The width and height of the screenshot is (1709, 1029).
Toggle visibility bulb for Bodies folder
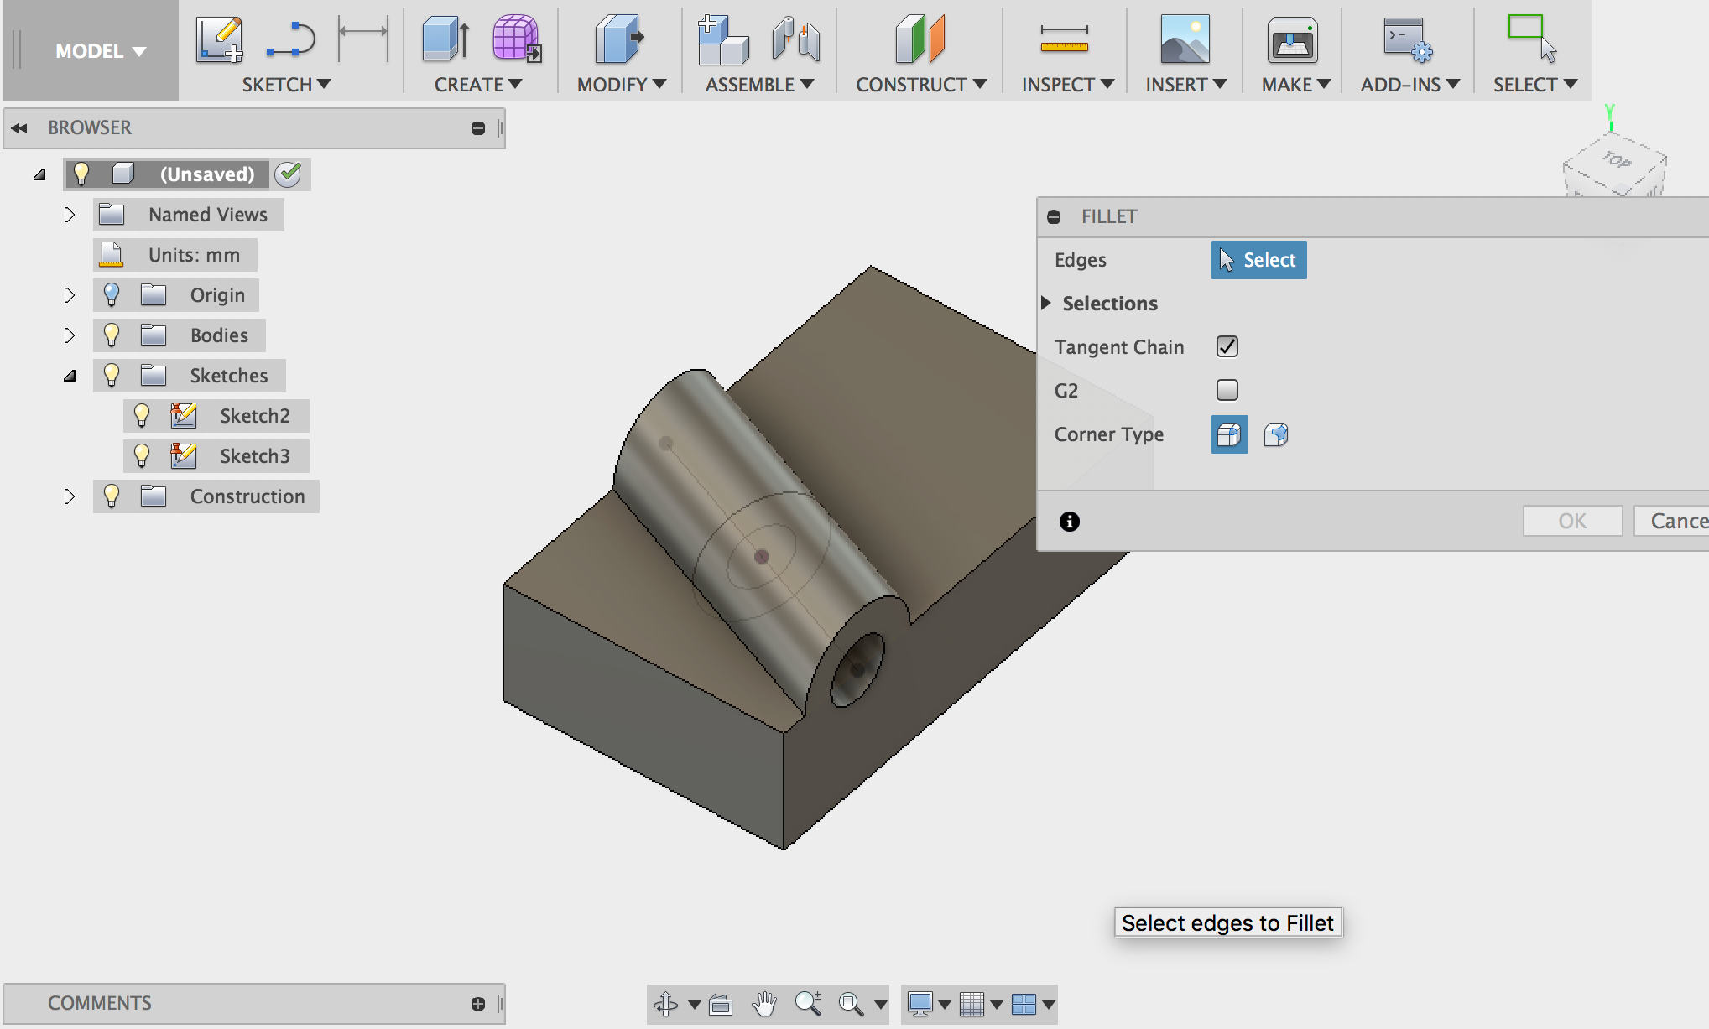click(x=112, y=335)
